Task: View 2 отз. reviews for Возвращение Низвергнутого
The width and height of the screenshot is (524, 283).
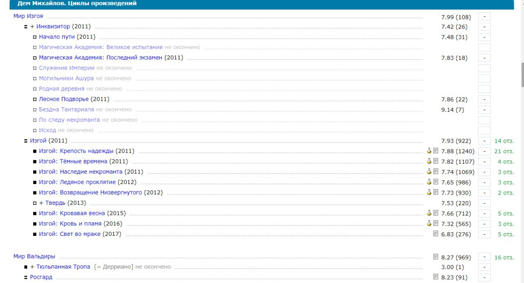Action: 506,192
